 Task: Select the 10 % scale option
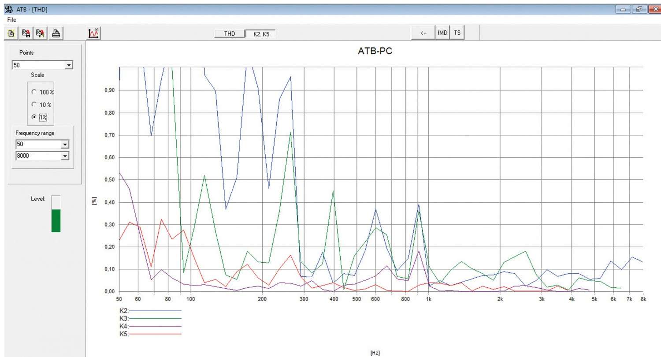pyautogui.click(x=42, y=104)
